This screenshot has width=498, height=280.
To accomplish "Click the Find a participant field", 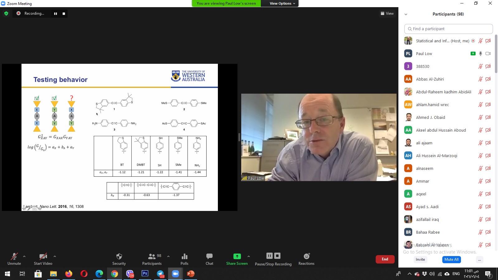I will (448, 29).
